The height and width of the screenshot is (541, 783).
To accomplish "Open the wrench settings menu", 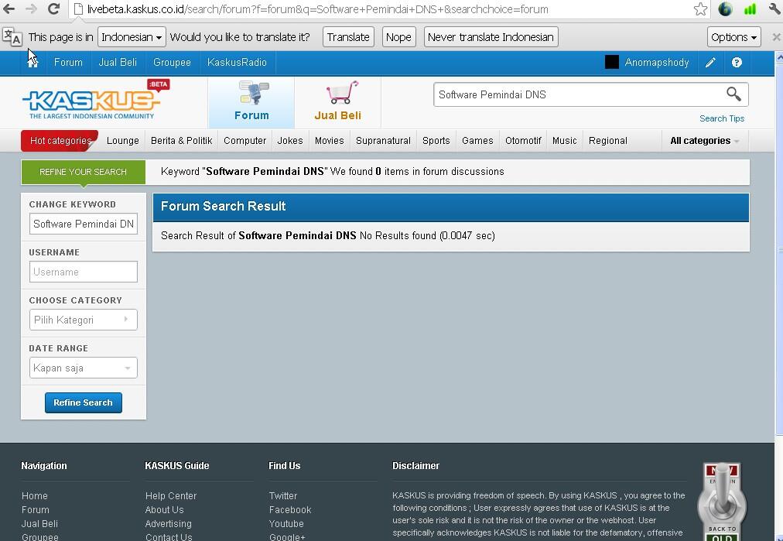I will coord(775,9).
